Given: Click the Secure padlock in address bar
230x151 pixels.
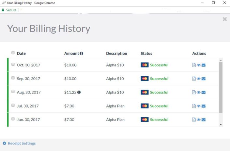Looking at the screenshot, I should 3,10.
